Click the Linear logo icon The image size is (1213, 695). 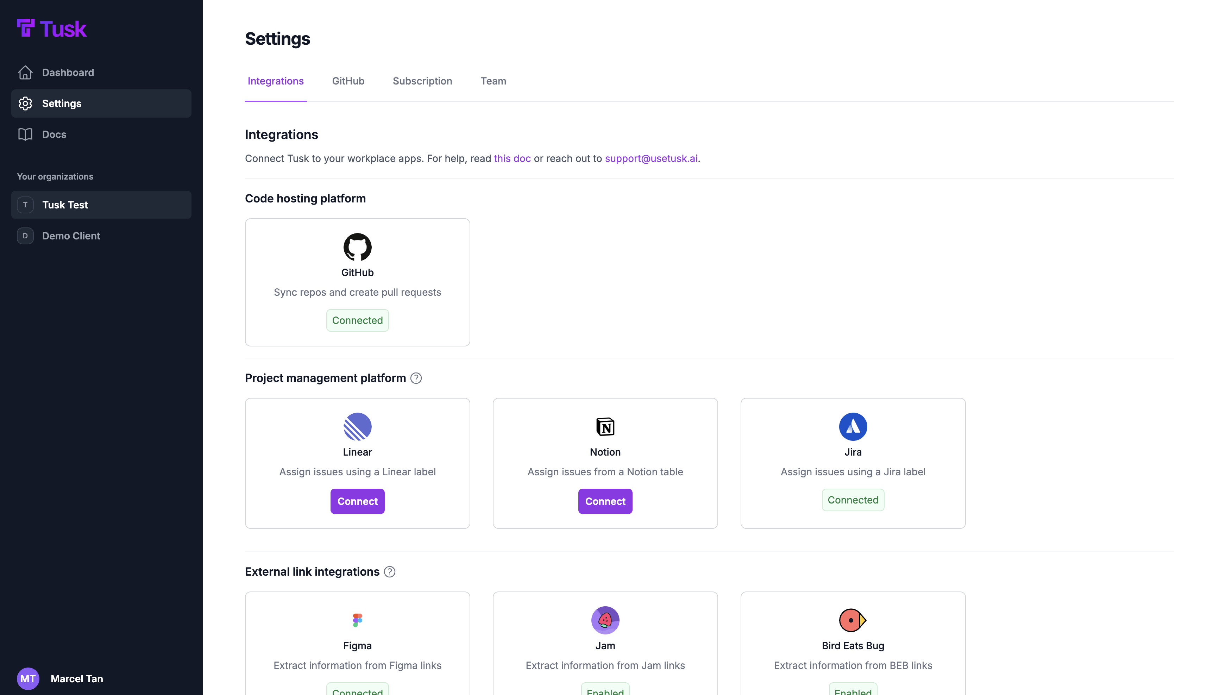pos(357,426)
